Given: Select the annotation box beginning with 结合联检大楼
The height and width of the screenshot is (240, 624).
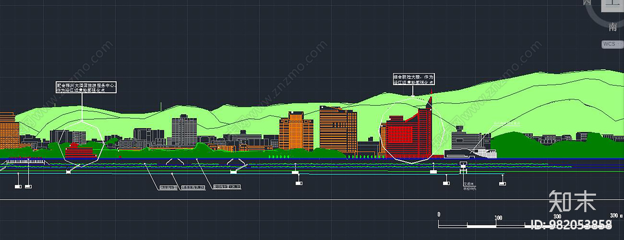Looking at the screenshot, I should (413, 79).
